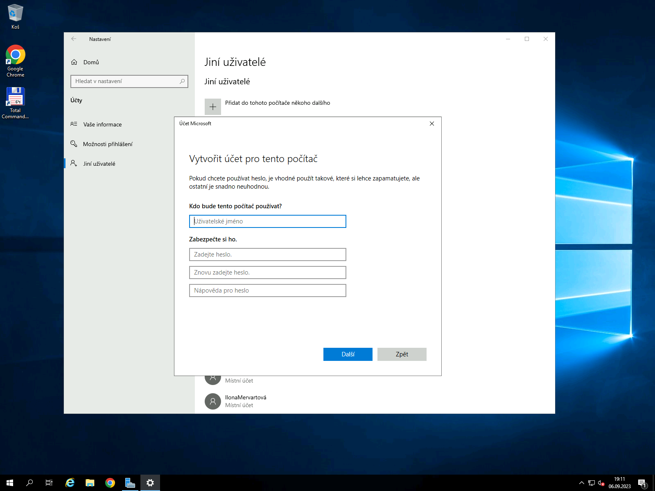The image size is (655, 491).
Task: Open the Koš recycle bin on desktop
Action: (15, 12)
